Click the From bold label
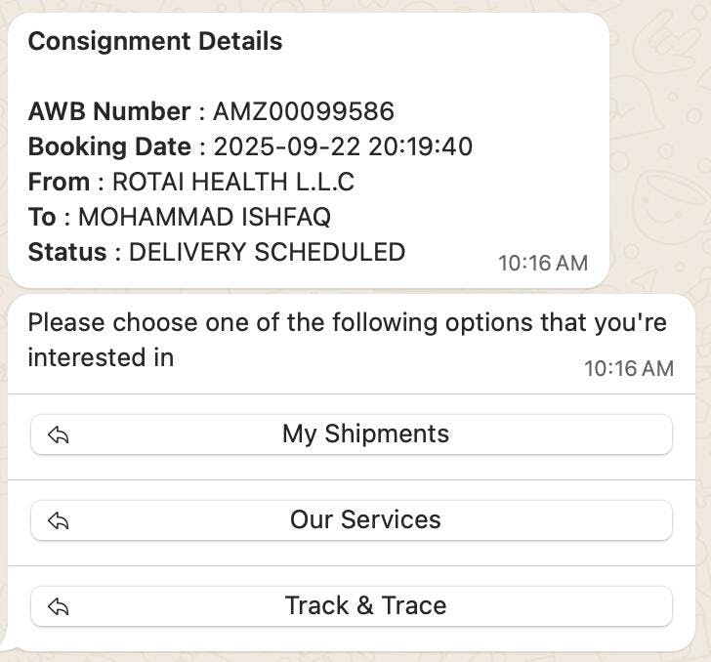 pyautogui.click(x=60, y=182)
